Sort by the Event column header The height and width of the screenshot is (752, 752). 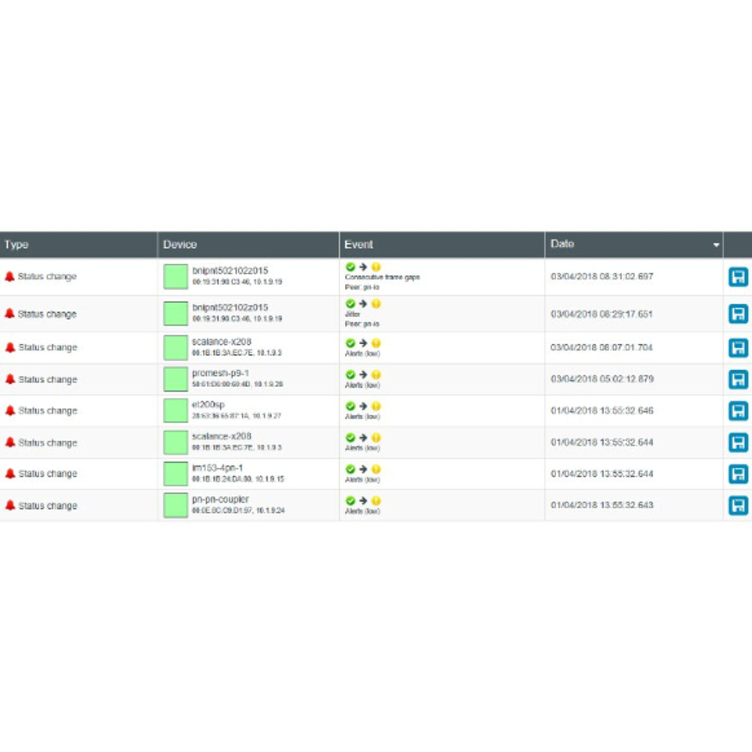pos(358,244)
